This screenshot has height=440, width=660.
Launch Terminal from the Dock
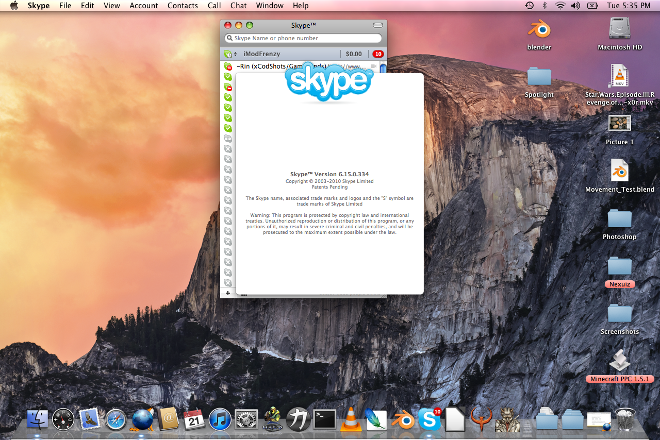tap(325, 419)
